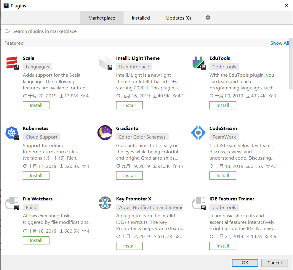Click the IntelliJ IDEA window logo
The height and width of the screenshot is (270, 293).
tap(6, 6)
